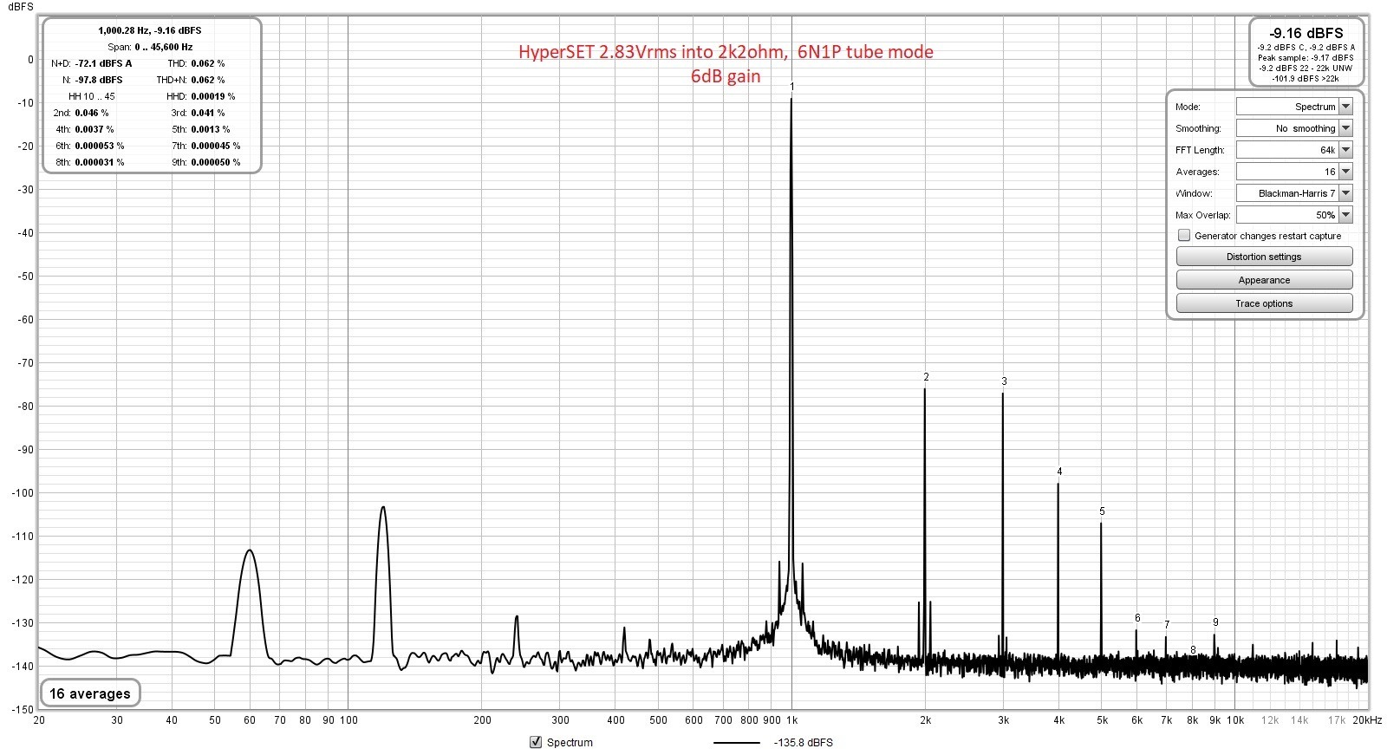Click the Peak sample: -9.17 dBFS line
1387x755 pixels.
coord(1306,58)
